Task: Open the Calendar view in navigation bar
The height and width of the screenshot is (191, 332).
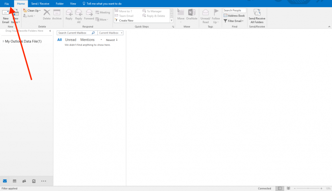Action: (14, 181)
